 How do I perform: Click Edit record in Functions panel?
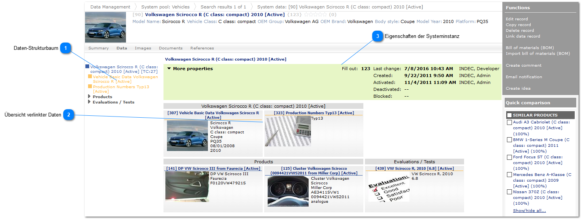coord(517,19)
